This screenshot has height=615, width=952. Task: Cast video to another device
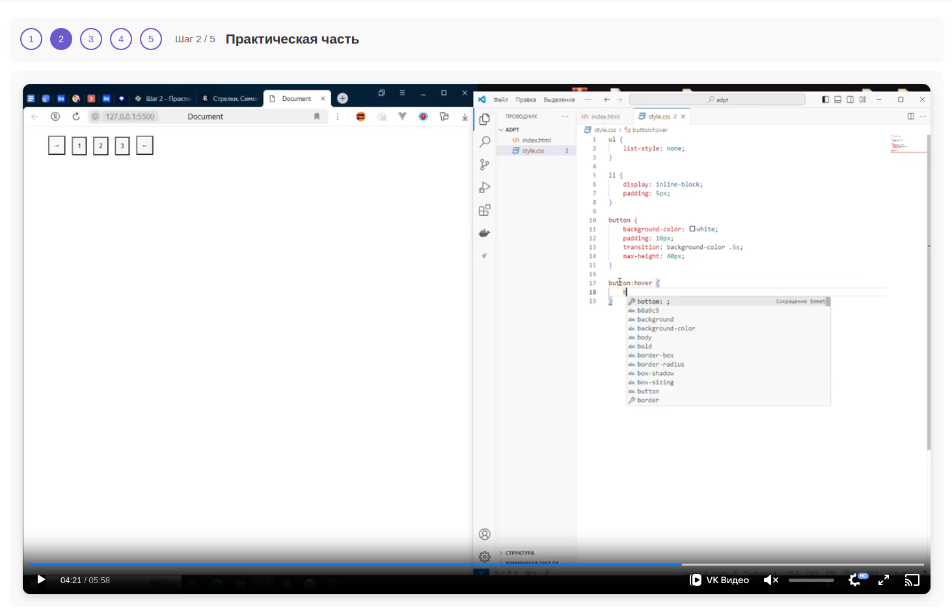912,580
